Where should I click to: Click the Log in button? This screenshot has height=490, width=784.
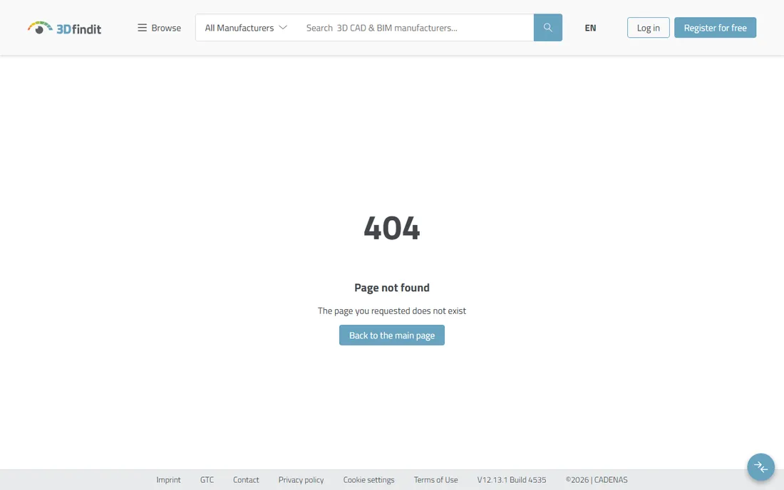[x=648, y=28]
